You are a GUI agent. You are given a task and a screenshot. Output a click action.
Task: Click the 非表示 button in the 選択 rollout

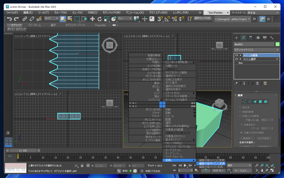(247, 138)
